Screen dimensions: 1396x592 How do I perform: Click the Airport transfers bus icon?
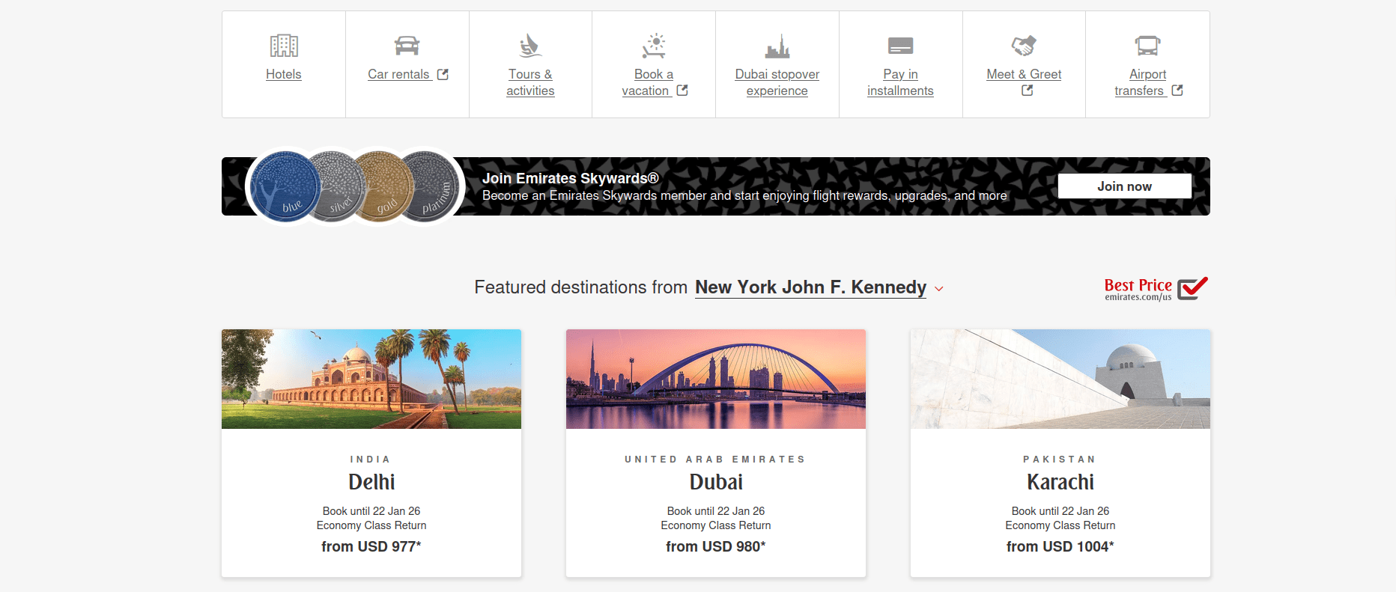tap(1147, 46)
